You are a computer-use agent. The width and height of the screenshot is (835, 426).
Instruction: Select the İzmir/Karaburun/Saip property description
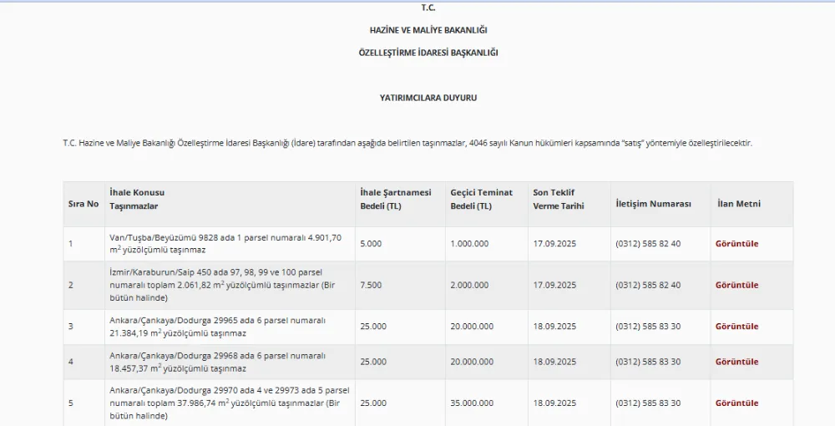point(223,285)
